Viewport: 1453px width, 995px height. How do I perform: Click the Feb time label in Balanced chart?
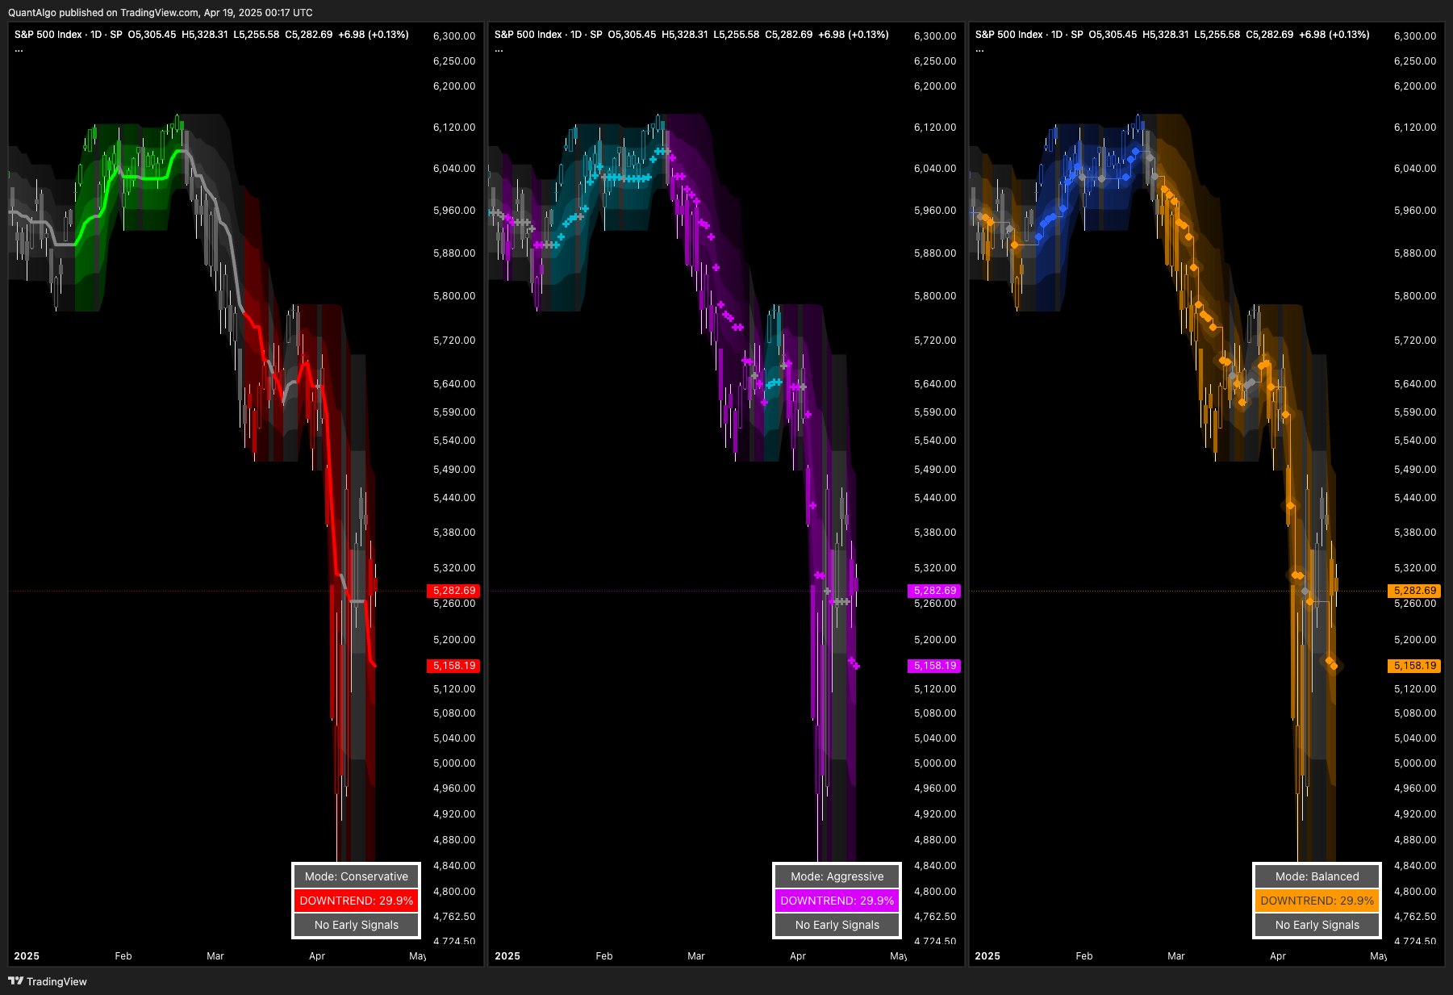[x=1084, y=956]
